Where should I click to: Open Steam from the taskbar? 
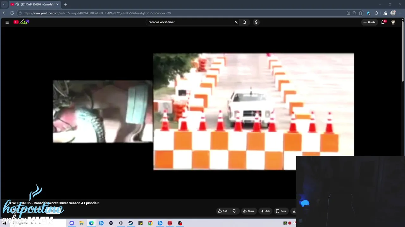tap(131, 223)
